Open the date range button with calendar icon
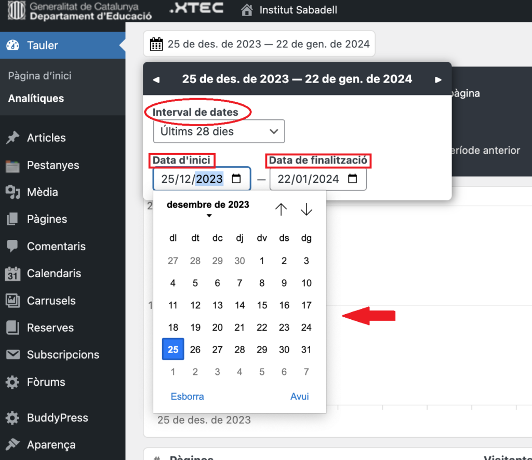 point(259,44)
